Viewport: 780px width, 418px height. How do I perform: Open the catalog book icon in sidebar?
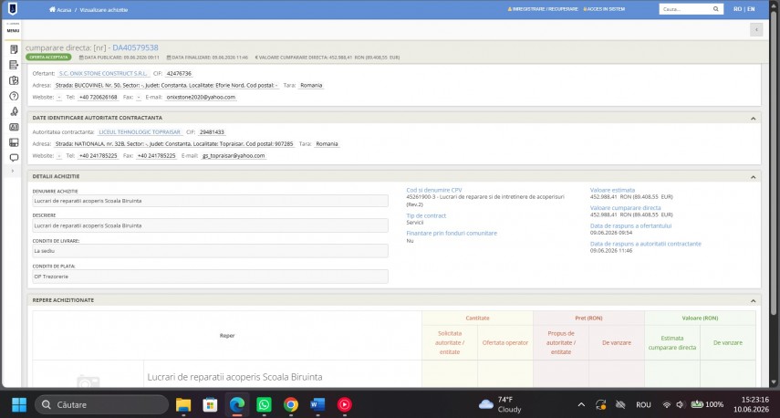coord(14,80)
